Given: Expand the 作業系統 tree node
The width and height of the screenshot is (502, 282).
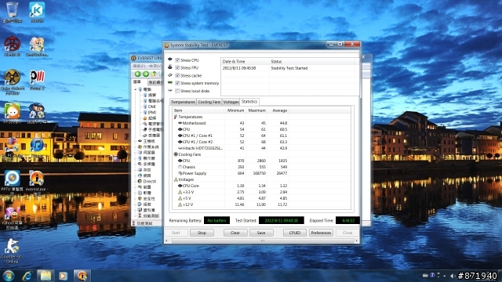Looking at the screenshot, I should tap(136, 146).
